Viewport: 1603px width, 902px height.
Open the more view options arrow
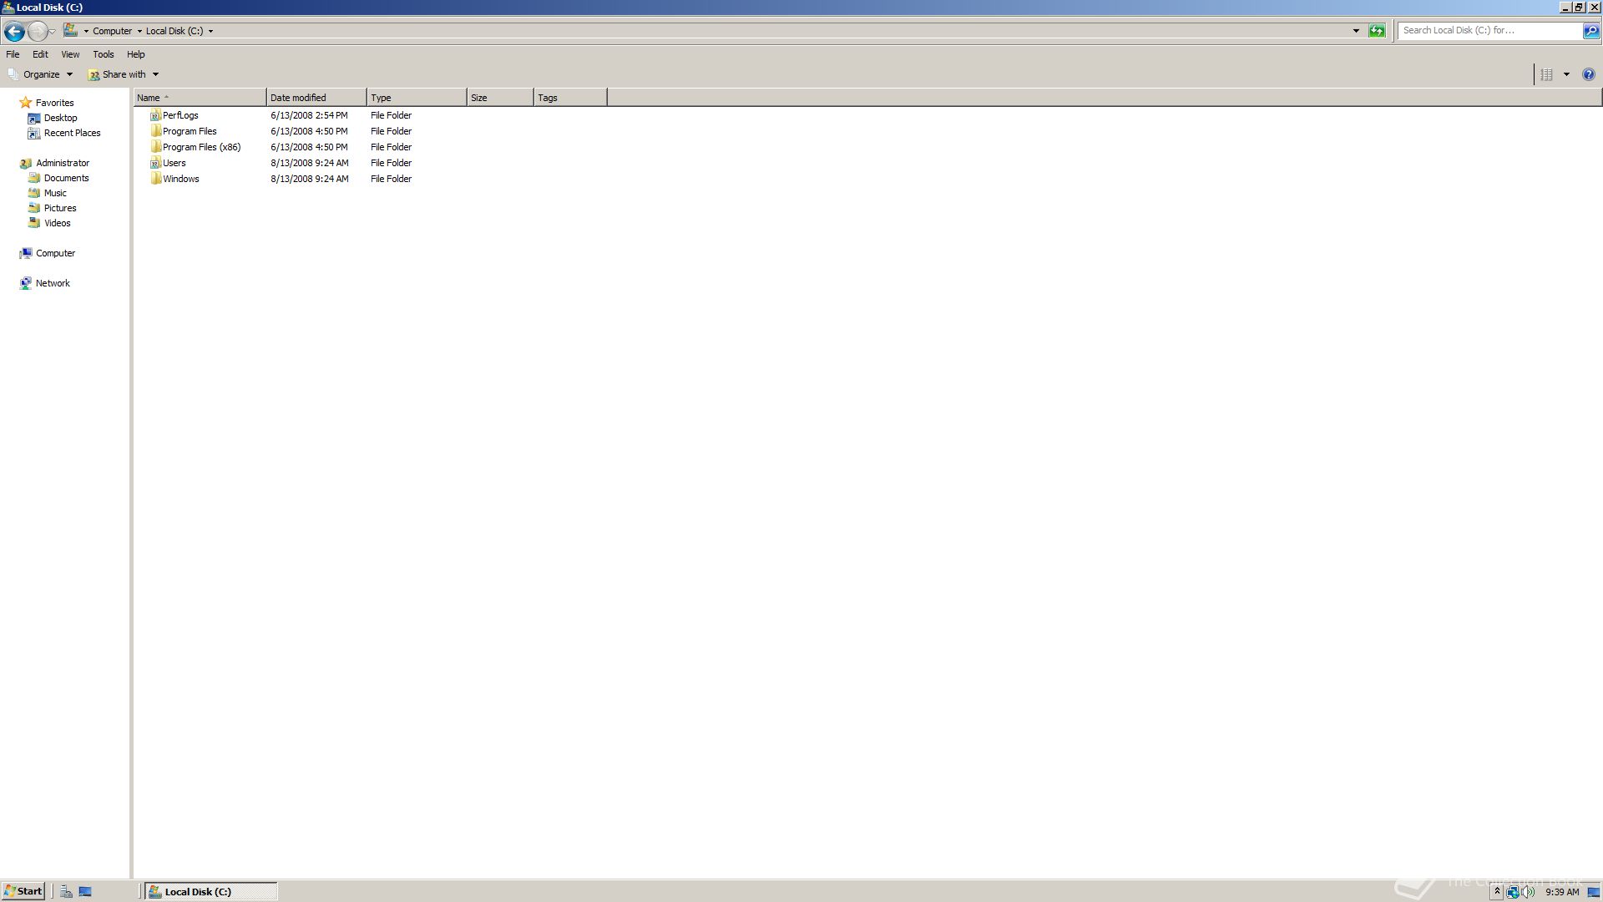coord(1566,74)
